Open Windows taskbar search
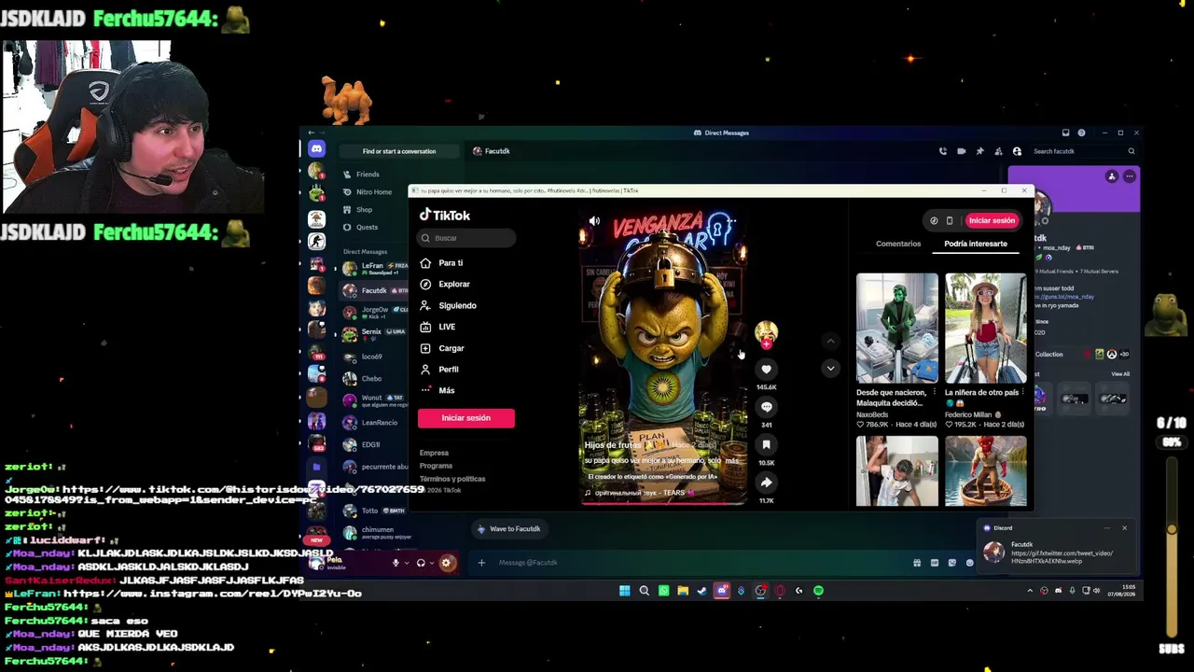This screenshot has width=1194, height=672. point(644,591)
